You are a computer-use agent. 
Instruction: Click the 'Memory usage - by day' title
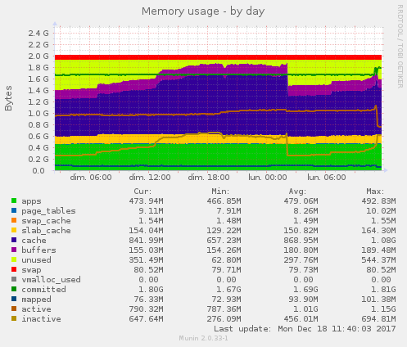(x=203, y=11)
